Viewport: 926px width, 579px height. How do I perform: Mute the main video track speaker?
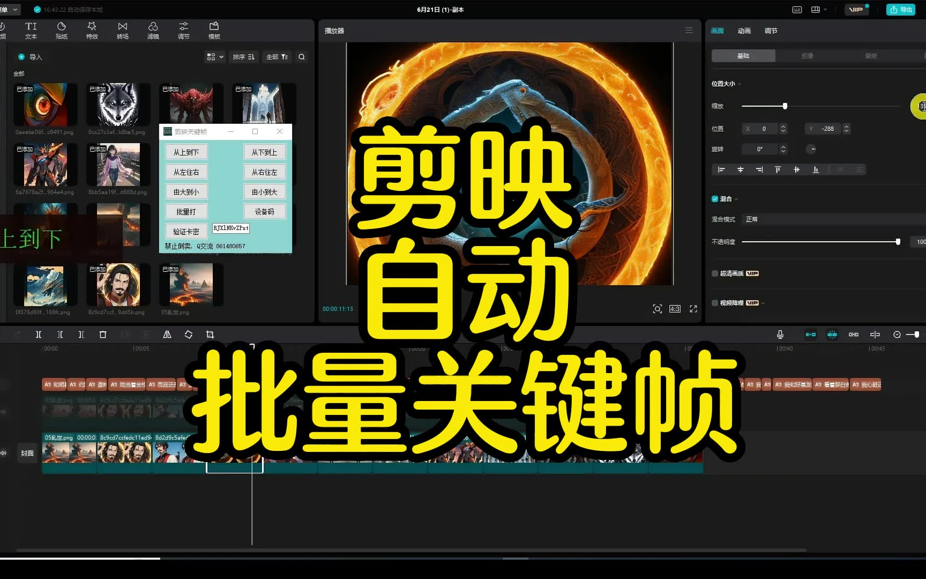(4, 453)
